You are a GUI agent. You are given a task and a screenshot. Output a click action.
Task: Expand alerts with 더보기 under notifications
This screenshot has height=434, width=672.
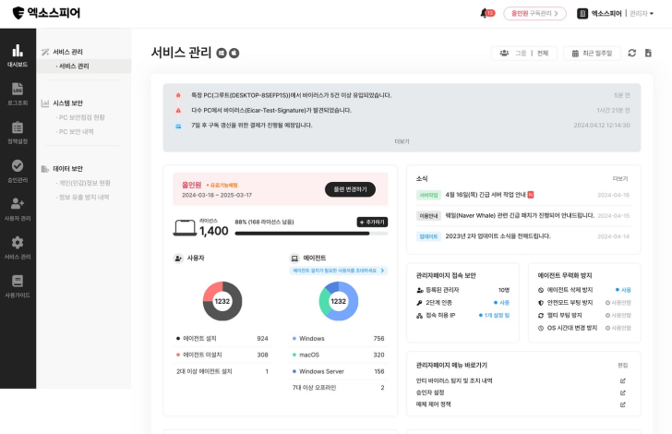402,141
